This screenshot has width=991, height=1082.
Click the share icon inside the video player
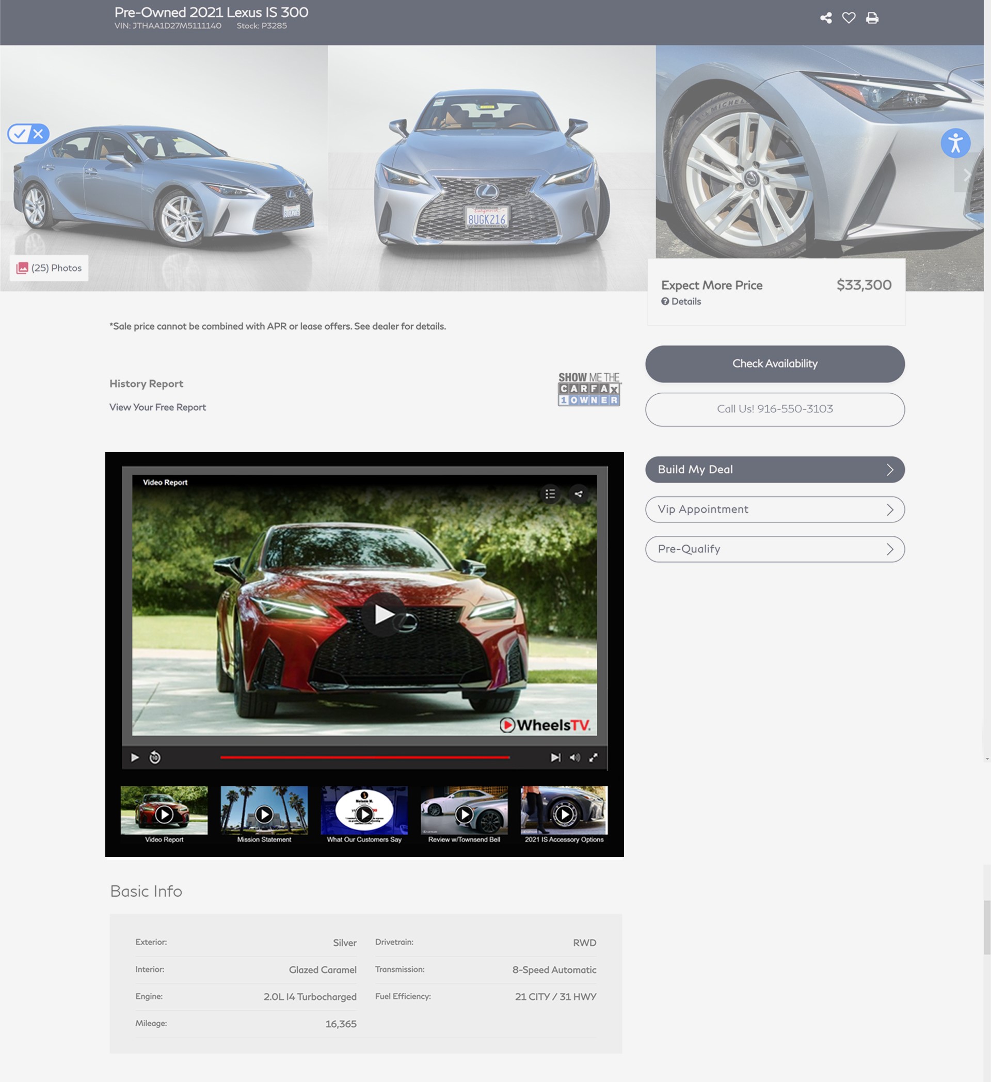coord(579,495)
